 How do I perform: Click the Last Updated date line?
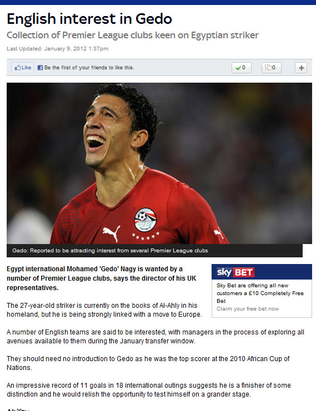(57, 49)
